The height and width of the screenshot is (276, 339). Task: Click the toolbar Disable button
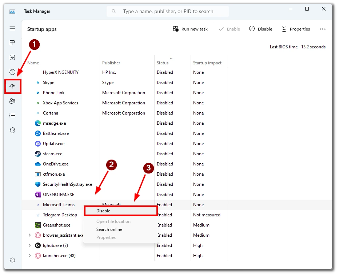(x=260, y=29)
